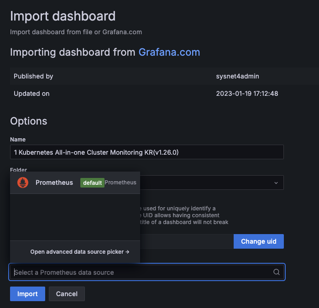The width and height of the screenshot is (319, 308).
Task: Click the 2023-01-19 17:12:48 updated date
Action: [x=247, y=94]
